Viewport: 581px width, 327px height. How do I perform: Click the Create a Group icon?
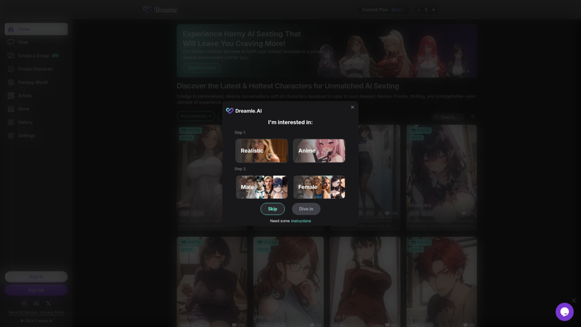click(x=11, y=56)
